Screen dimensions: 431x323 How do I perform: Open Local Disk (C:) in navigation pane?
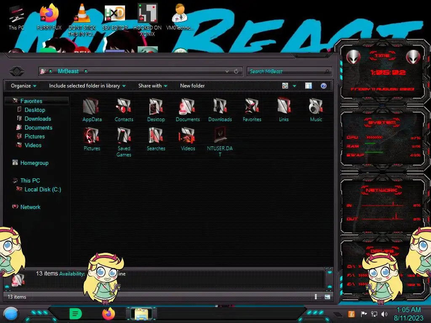tap(43, 189)
